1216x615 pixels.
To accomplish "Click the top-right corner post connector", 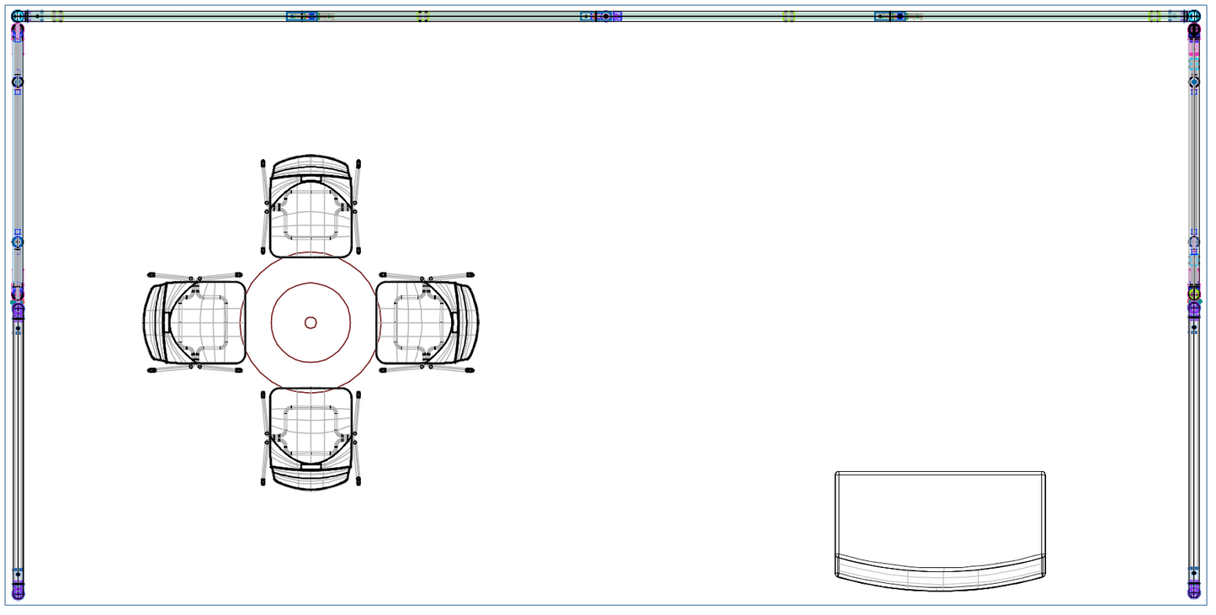I will pos(1193,16).
